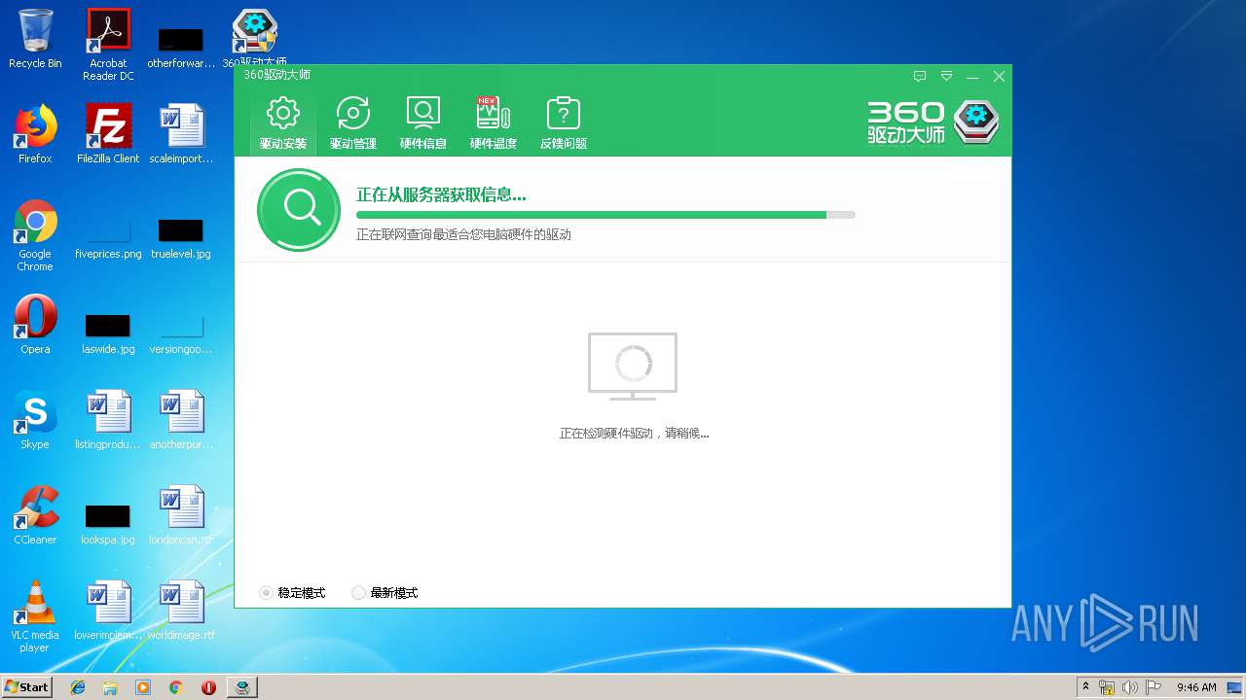Viewport: 1246px width, 700px height.
Task: Select Skype desktop shortcut
Action: click(35, 420)
